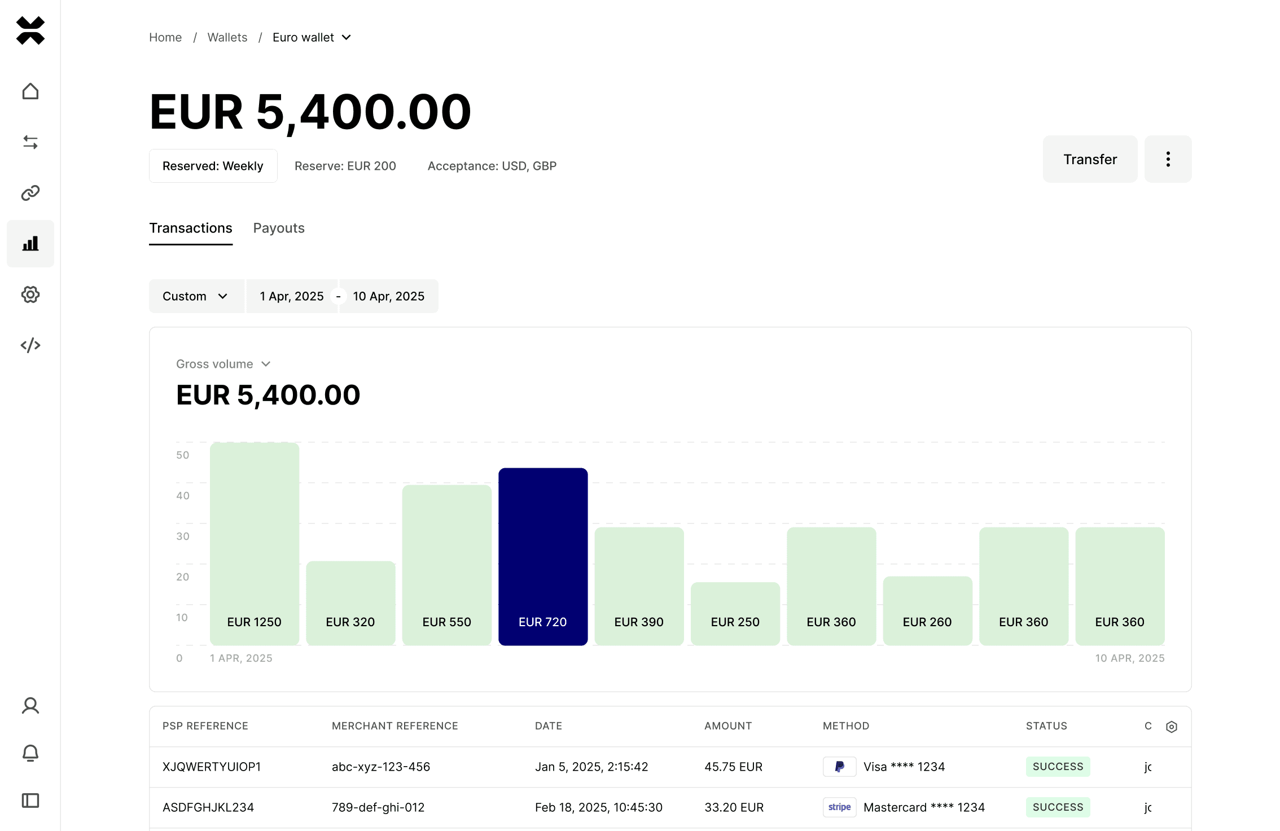Open the Home icon in sidebar
1280x831 pixels.
tap(30, 91)
